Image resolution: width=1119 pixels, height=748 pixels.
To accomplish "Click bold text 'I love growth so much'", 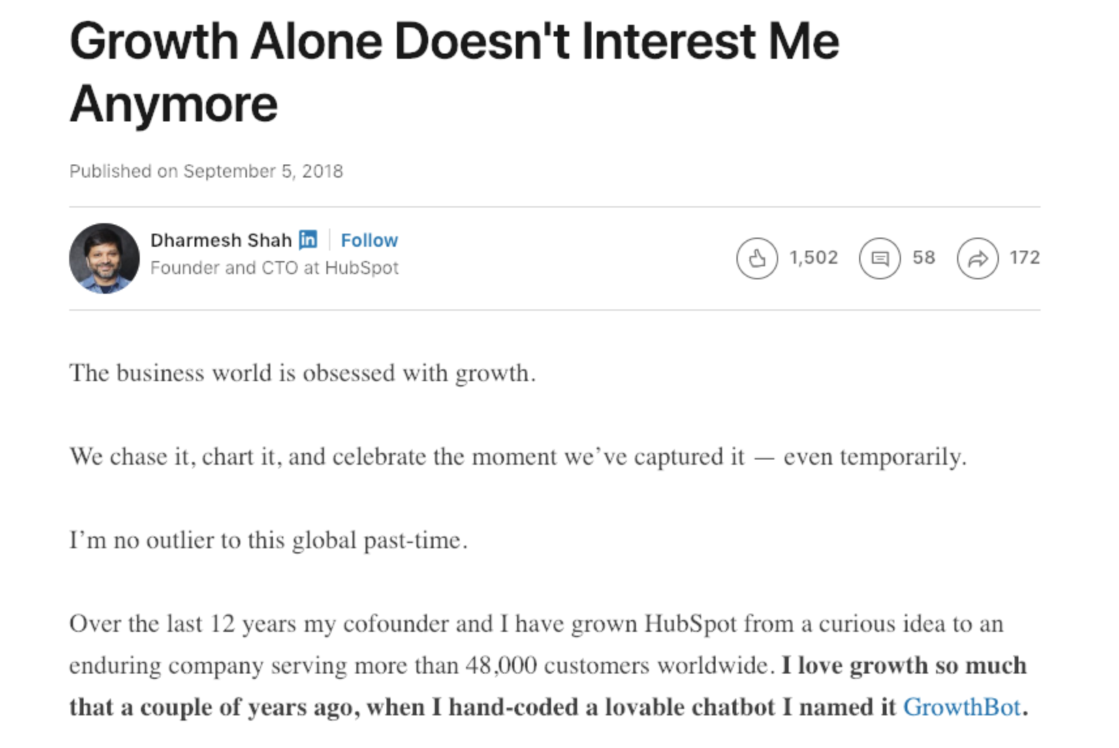I will 904,666.
